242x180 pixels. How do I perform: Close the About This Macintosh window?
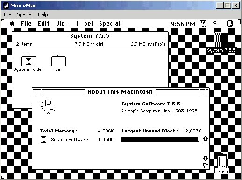point(38,91)
